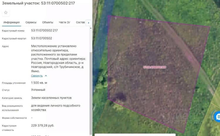The image size is (220, 136).
Task: Click the Форма собственности label
Action: coord(14,118)
